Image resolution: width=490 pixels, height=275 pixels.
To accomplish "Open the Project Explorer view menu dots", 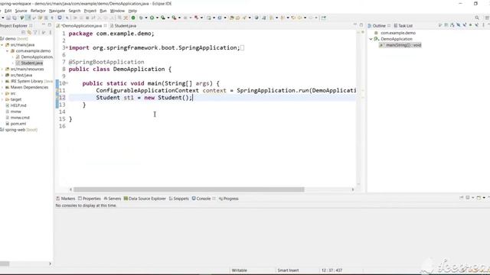I will click(50, 32).
